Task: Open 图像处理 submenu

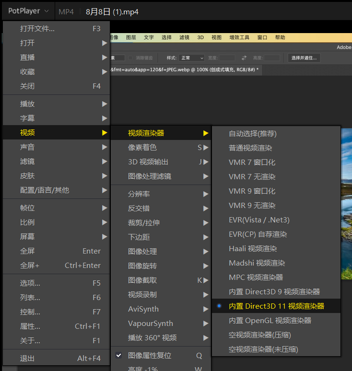Action: pos(161,252)
